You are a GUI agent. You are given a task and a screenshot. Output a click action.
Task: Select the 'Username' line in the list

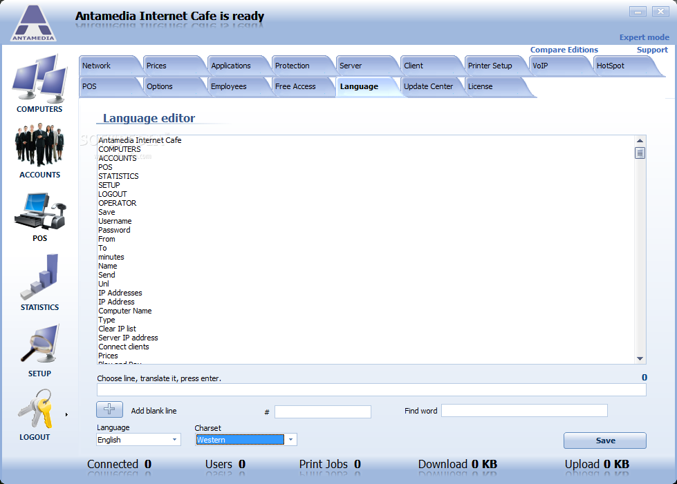pos(115,221)
